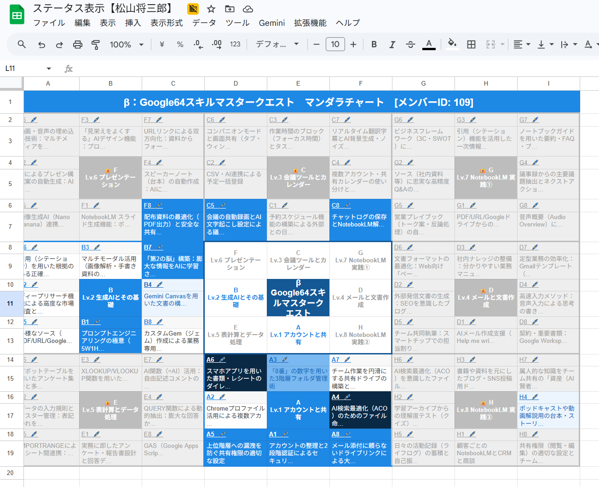Viewport: 599px width, 487px height.
Task: Open the font family dropdown
Action: click(277, 44)
